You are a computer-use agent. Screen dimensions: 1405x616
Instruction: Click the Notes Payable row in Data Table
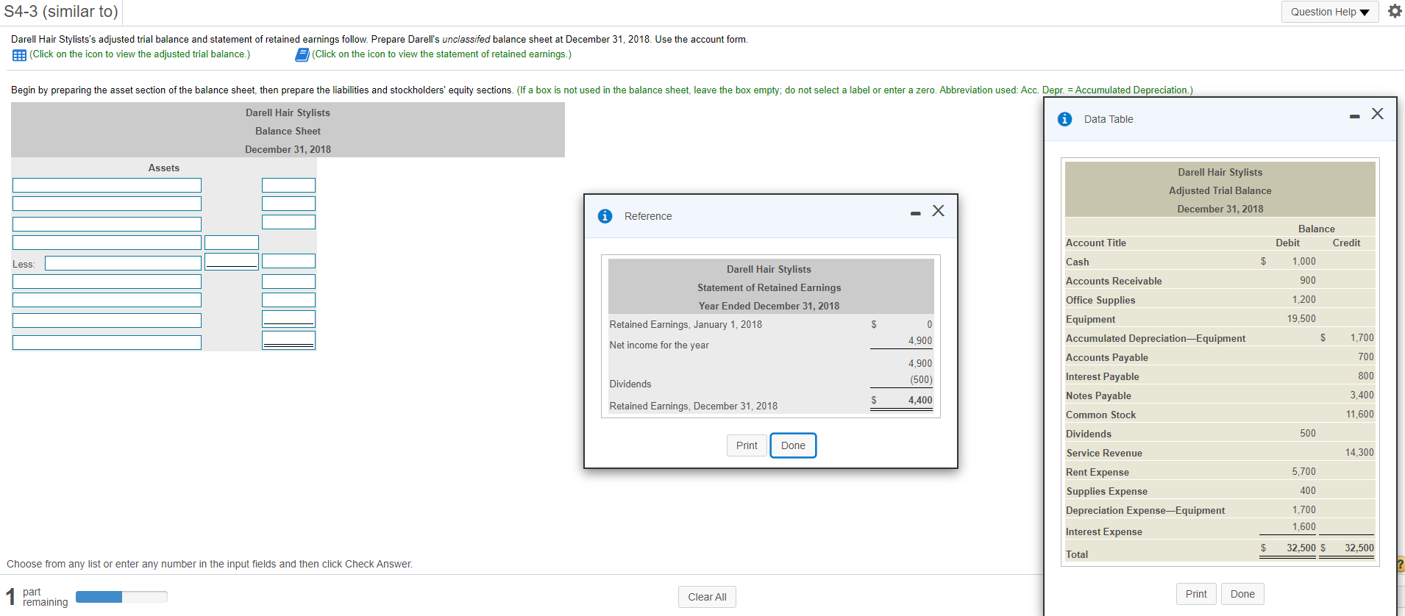pos(1220,395)
